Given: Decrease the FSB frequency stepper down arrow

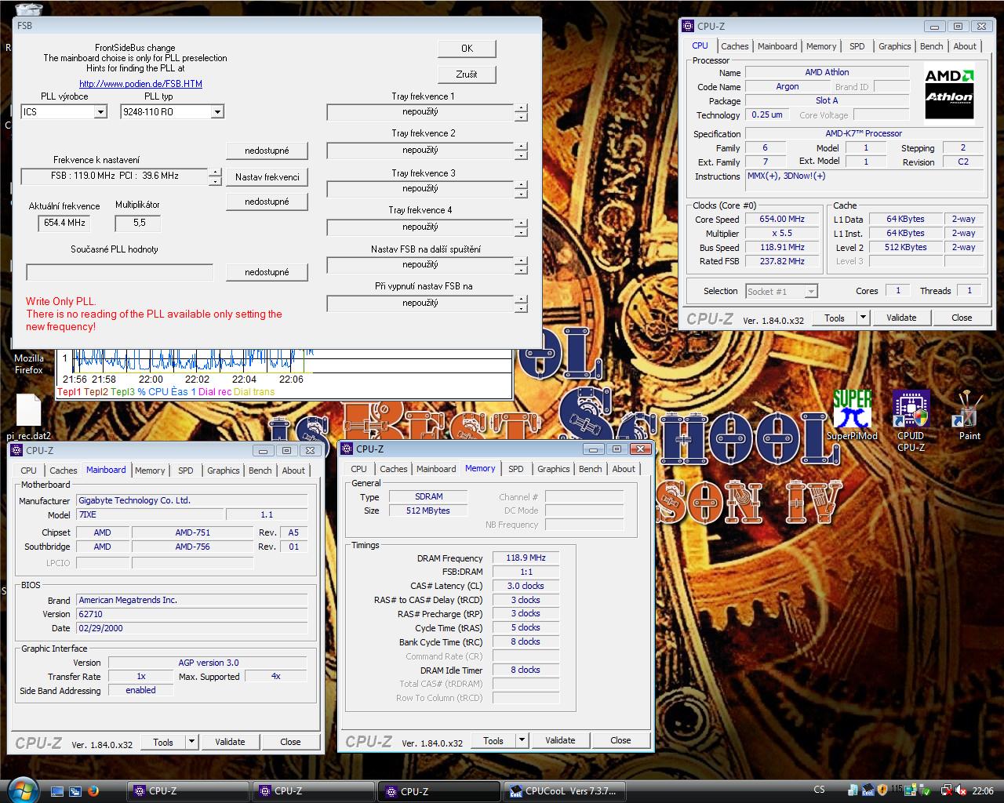Looking at the screenshot, I should 215,181.
